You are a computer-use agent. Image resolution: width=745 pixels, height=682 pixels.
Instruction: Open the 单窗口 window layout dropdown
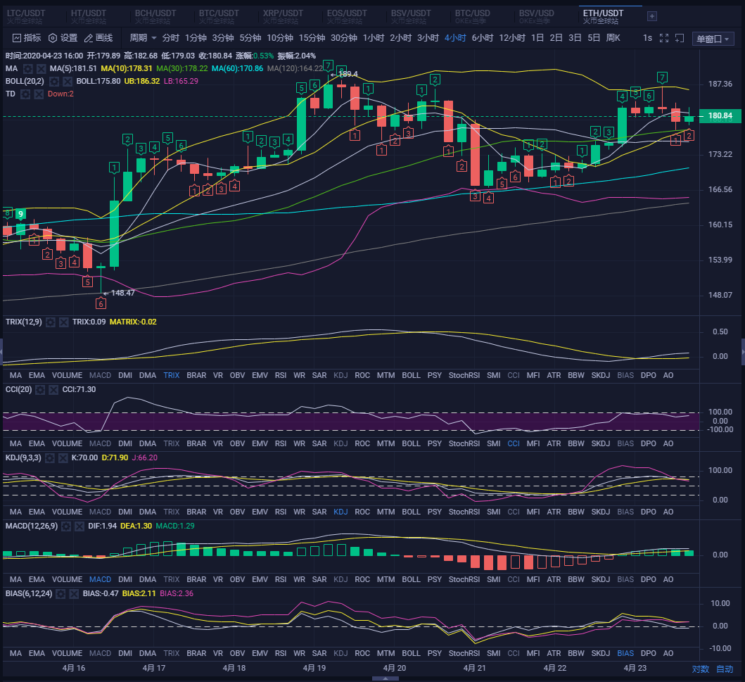pos(713,39)
